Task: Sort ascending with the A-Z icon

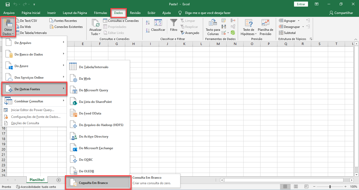Action: 148,23
